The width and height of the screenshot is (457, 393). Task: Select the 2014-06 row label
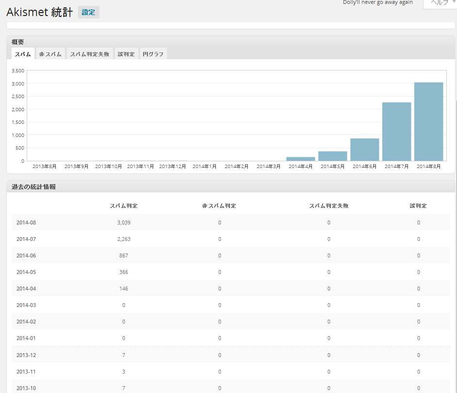(26, 256)
